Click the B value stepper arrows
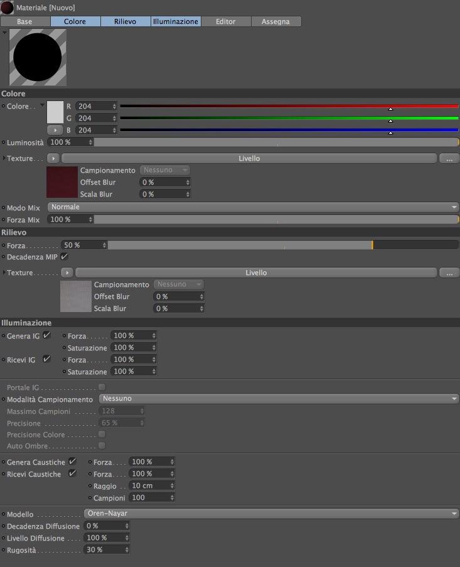460x567 pixels. pyautogui.click(x=114, y=130)
